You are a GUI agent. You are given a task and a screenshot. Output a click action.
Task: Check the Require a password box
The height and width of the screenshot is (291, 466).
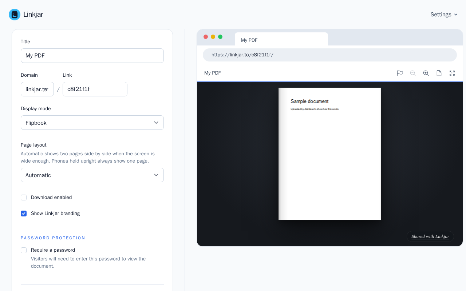tap(24, 250)
